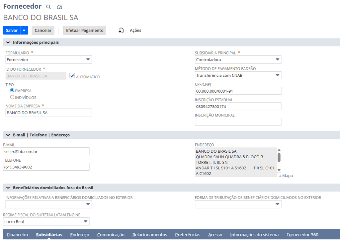Open the Mapa link
This screenshot has width=340, height=240.
tap(288, 176)
